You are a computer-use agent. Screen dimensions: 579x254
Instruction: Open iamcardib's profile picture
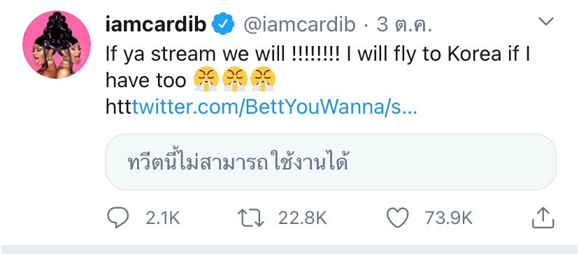(57, 45)
